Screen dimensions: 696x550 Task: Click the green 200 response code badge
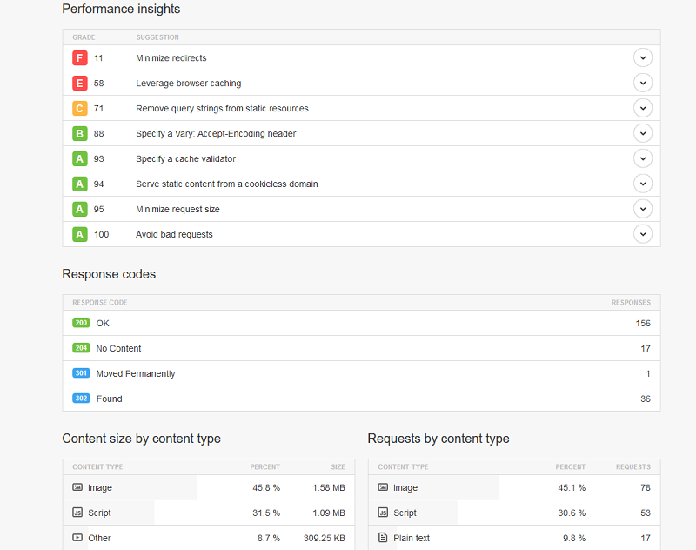click(x=79, y=323)
